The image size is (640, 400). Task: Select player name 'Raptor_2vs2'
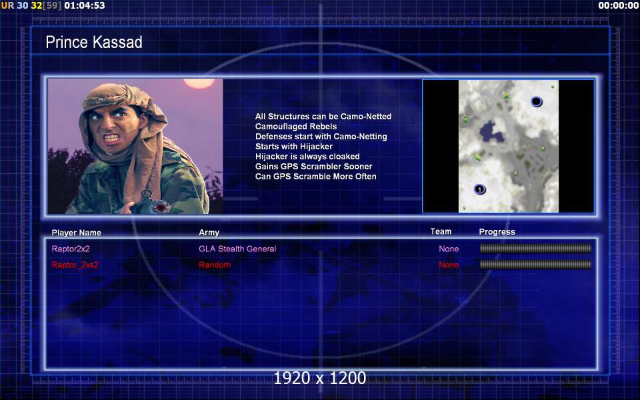tap(75, 265)
